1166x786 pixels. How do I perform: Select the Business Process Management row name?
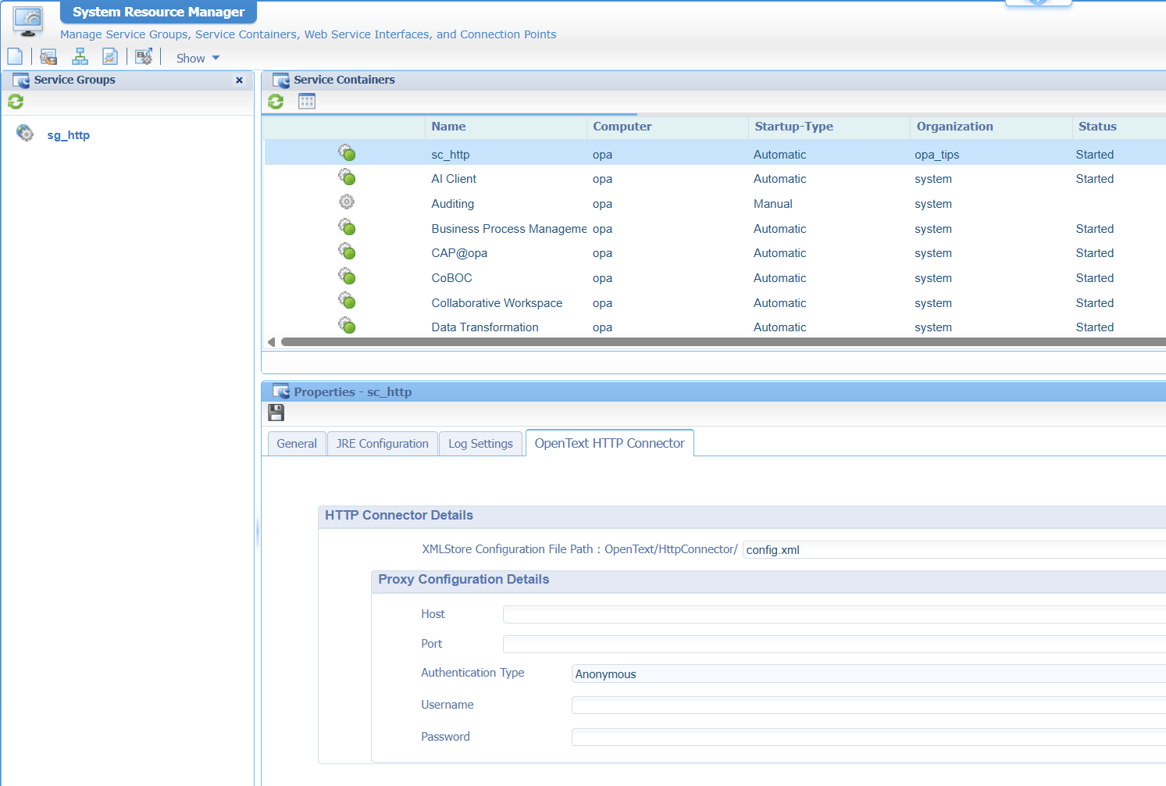[509, 229]
